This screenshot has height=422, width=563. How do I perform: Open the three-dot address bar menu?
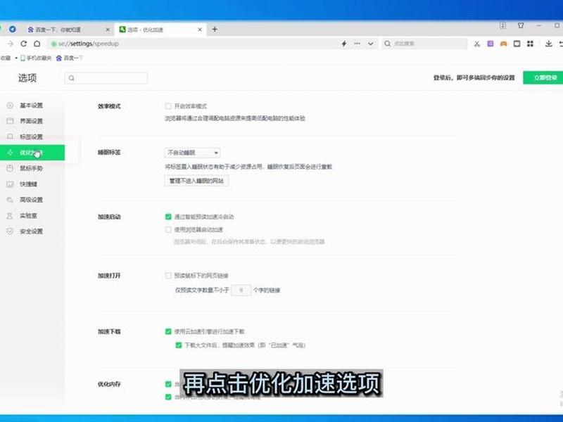(357, 44)
